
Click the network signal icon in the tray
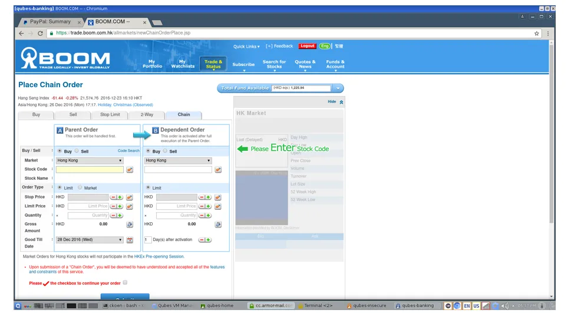(x=486, y=306)
